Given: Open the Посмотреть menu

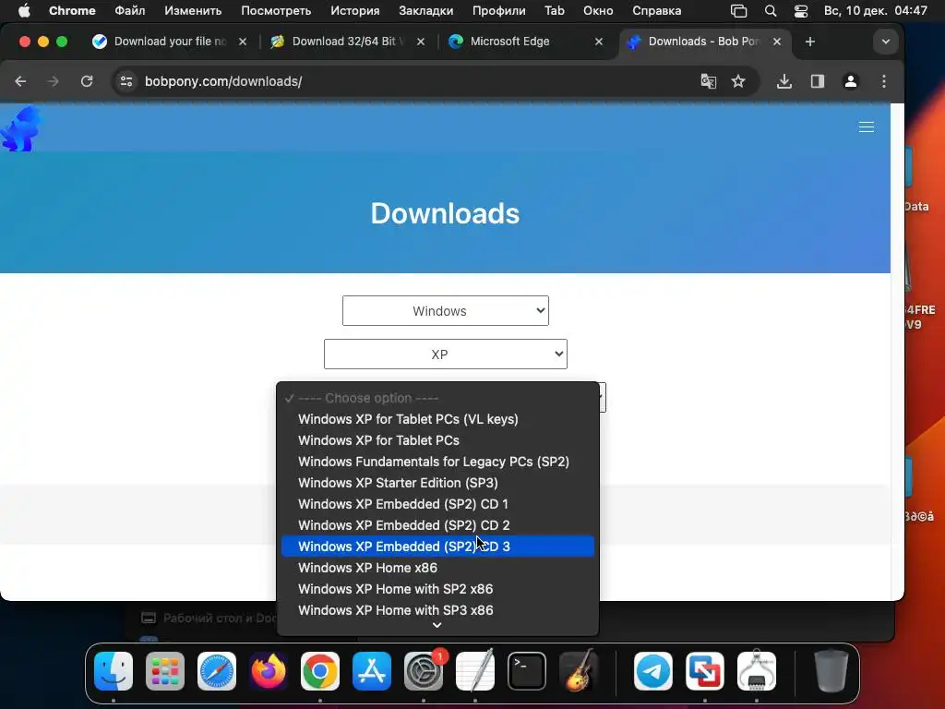Looking at the screenshot, I should [x=276, y=11].
